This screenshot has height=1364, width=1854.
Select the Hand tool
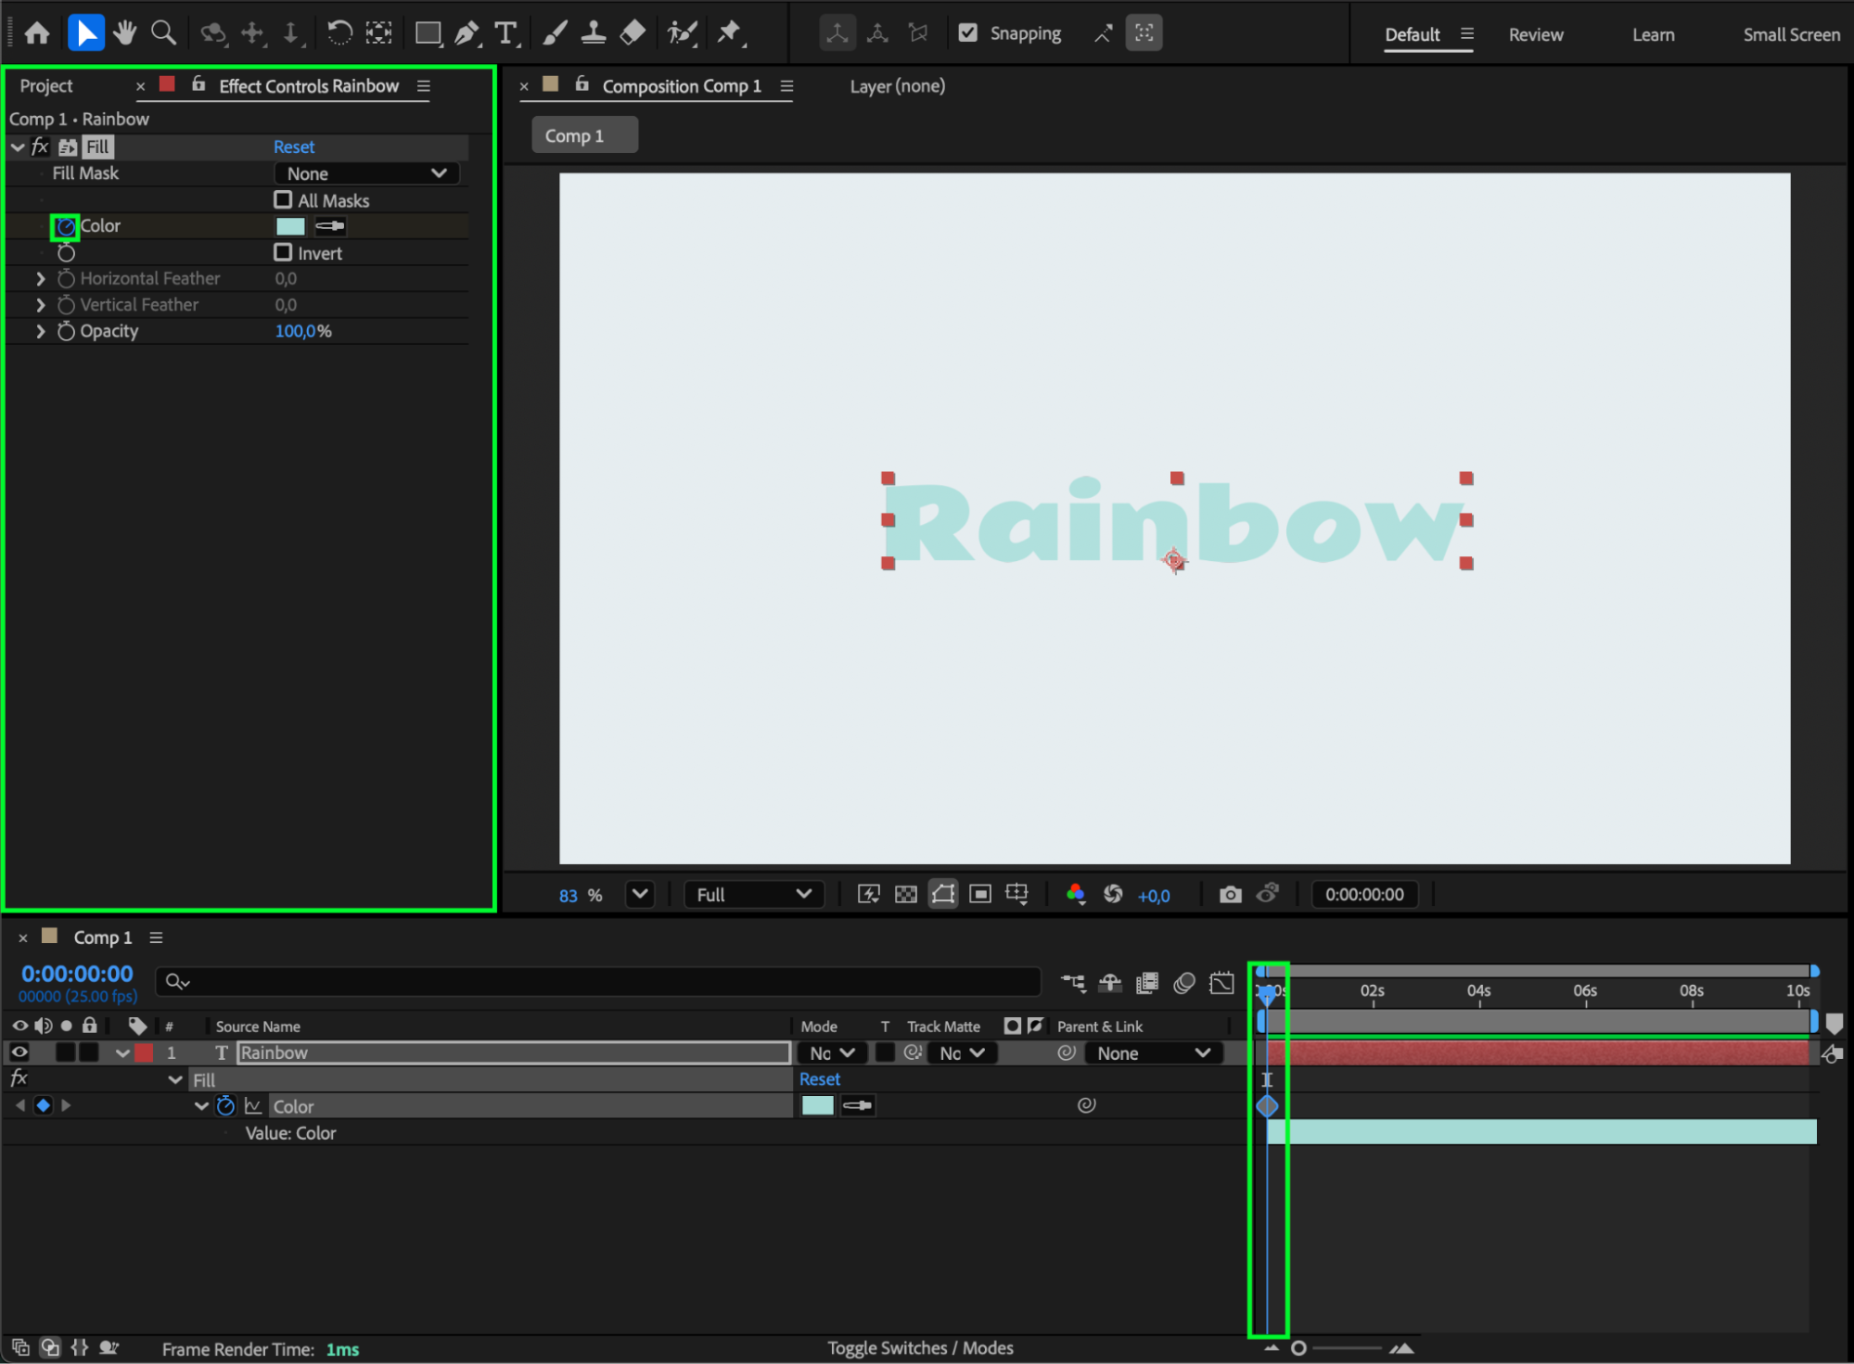pyautogui.click(x=124, y=33)
